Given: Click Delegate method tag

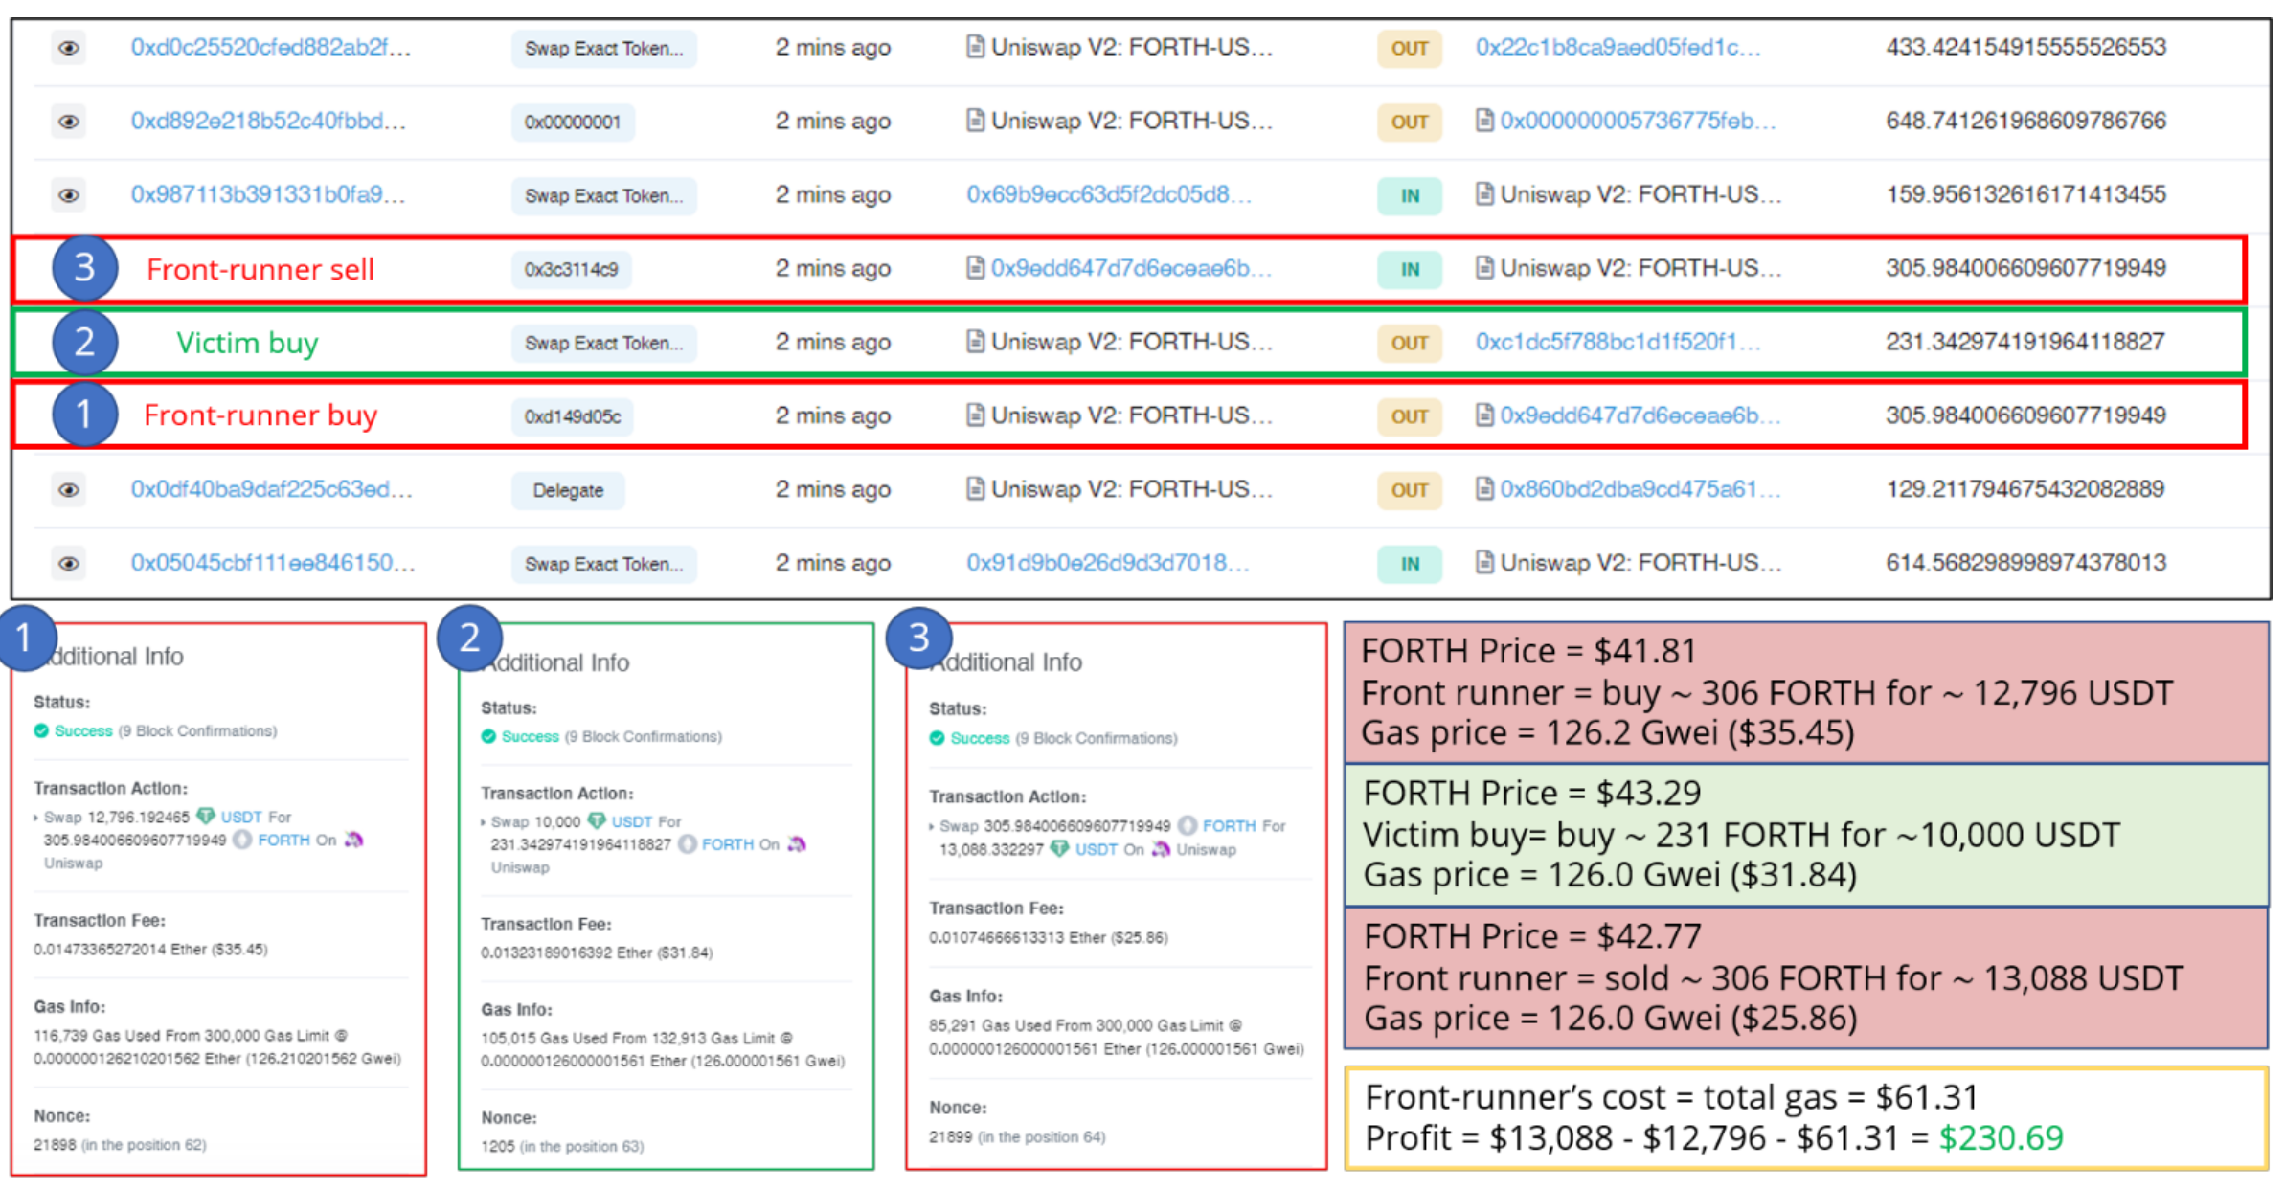Looking at the screenshot, I should pyautogui.click(x=568, y=490).
